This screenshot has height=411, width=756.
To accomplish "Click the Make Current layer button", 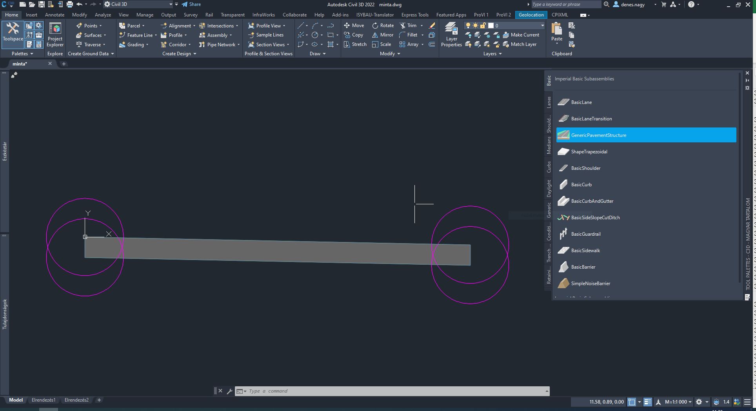I will [521, 35].
